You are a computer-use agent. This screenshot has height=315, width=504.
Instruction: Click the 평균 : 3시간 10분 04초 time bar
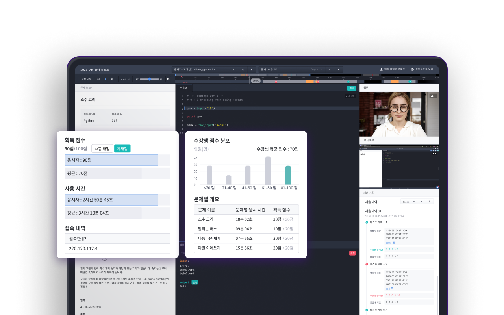coord(118,213)
